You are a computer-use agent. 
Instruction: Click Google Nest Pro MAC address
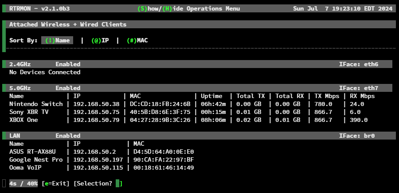click(x=164, y=160)
